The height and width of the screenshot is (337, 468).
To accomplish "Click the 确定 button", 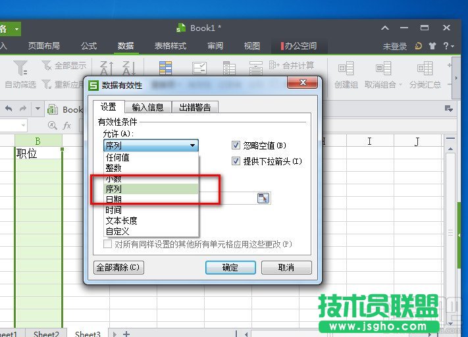I will click(x=230, y=267).
